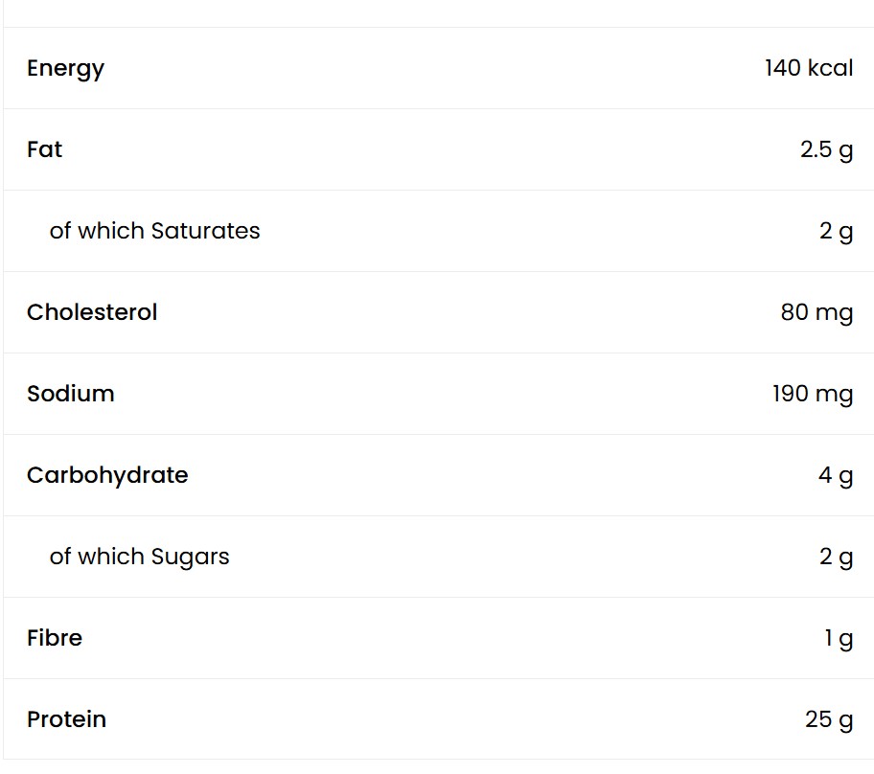Click the Cholesterol row label
Viewport: 874px width, 774px height.
pyautogui.click(x=92, y=312)
